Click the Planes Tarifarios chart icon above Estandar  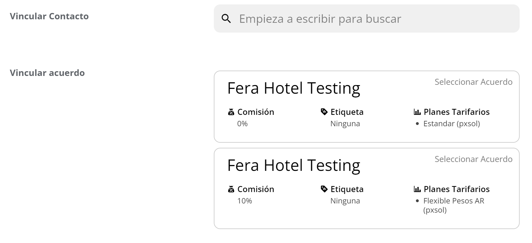417,112
